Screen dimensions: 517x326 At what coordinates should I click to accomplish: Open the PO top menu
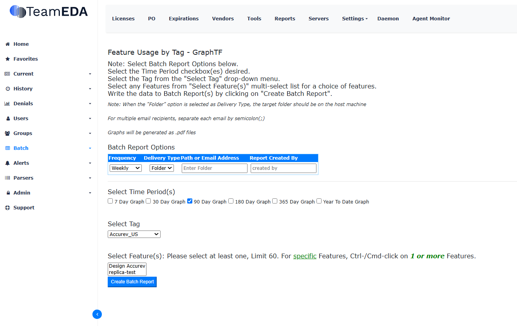[x=152, y=18]
